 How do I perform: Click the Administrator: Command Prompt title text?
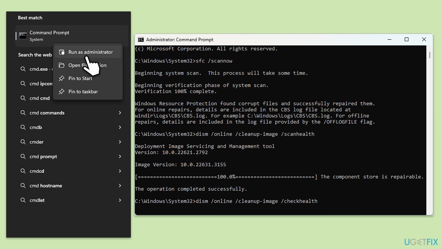point(180,39)
